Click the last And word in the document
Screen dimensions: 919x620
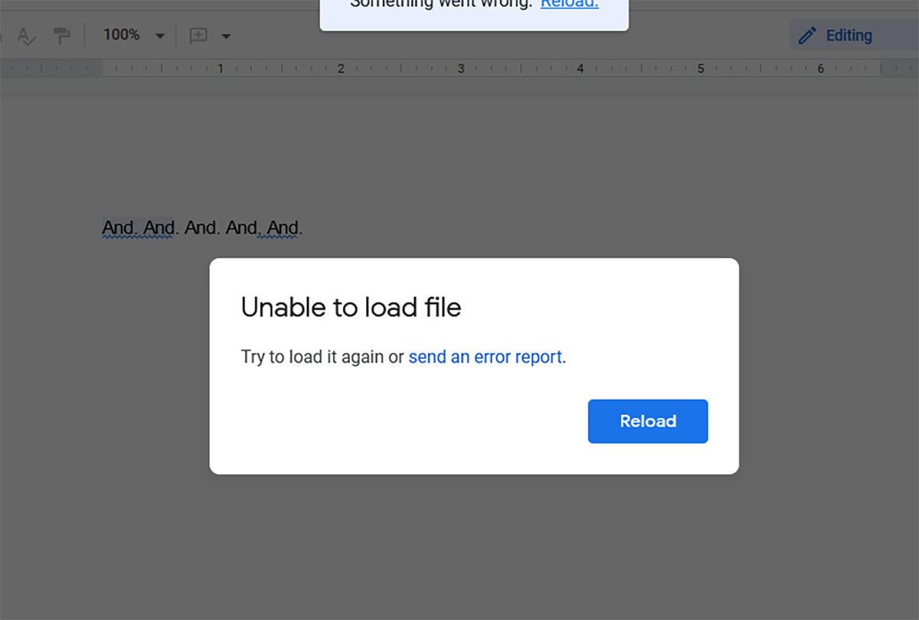[284, 227]
